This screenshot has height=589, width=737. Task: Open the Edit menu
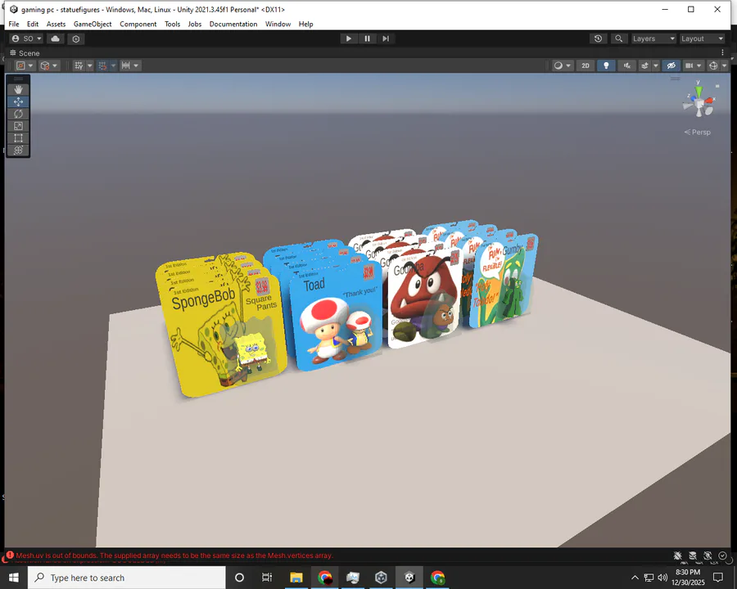click(x=33, y=24)
